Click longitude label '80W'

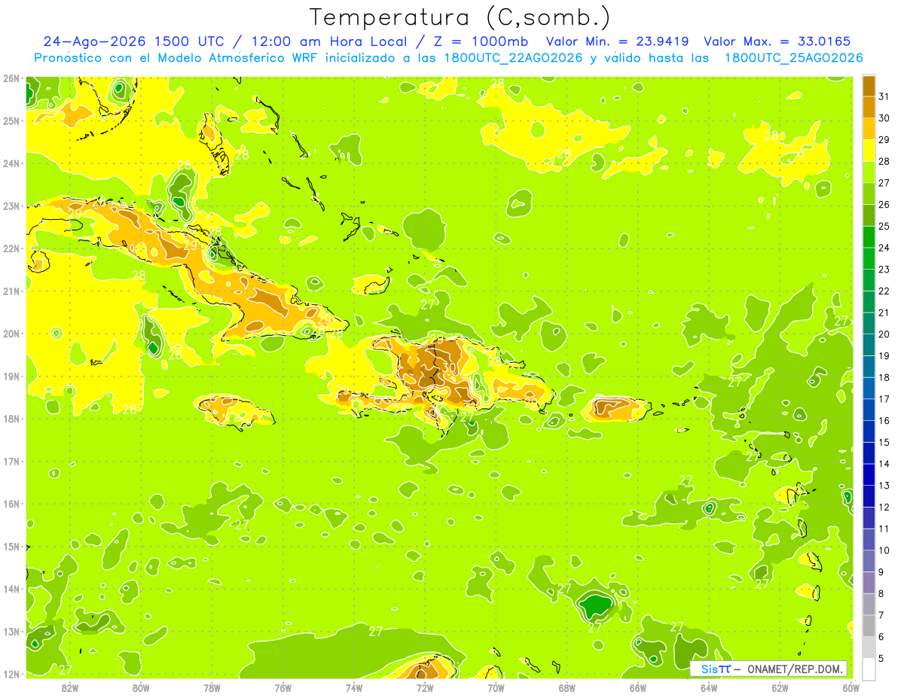point(141,687)
